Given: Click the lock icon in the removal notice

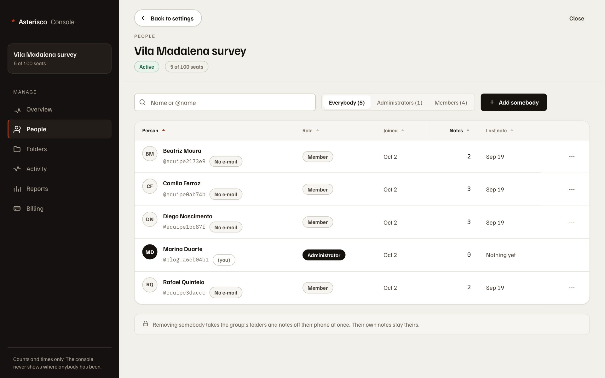Looking at the screenshot, I should (146, 324).
